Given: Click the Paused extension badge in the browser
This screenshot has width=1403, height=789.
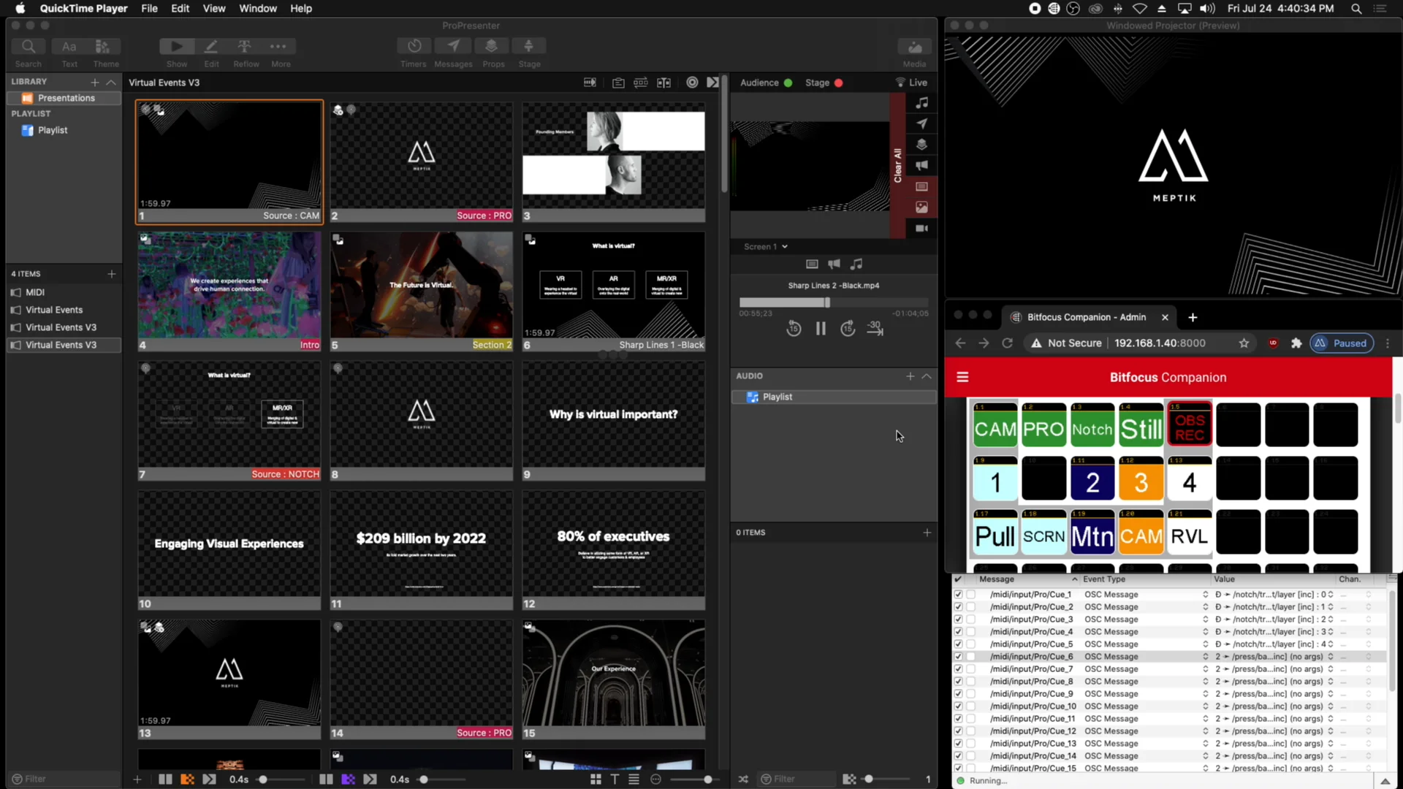Looking at the screenshot, I should (x=1342, y=343).
